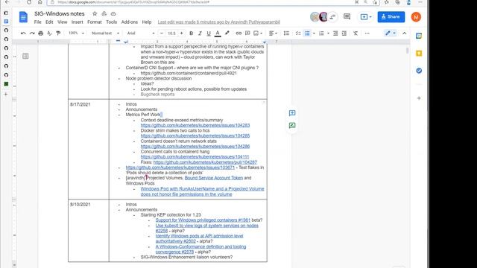Hide the menus with the collapse chevron
This screenshot has height=268, width=477.
tap(404, 33)
